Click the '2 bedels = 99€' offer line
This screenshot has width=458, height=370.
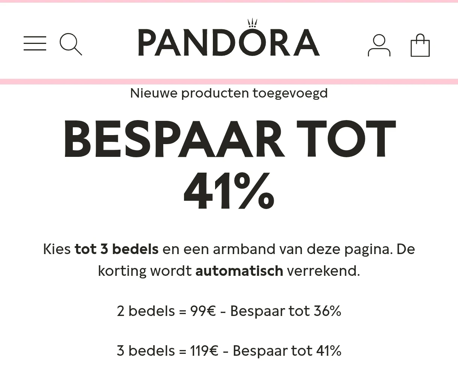[x=166, y=311]
